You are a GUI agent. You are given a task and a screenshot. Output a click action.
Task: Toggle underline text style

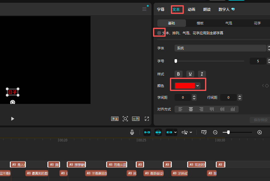(x=190, y=74)
